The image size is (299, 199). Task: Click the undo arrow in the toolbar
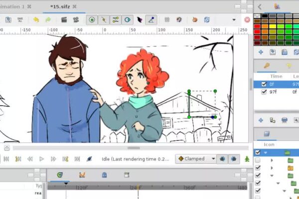(x=36, y=20)
